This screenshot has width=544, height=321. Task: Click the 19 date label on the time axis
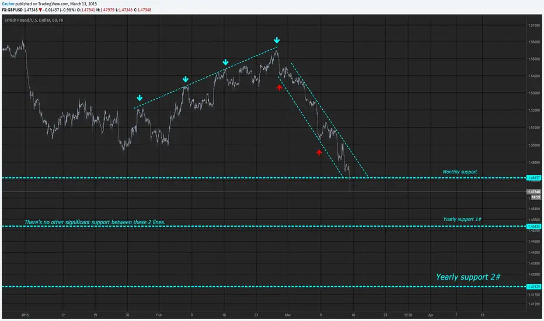click(95, 315)
